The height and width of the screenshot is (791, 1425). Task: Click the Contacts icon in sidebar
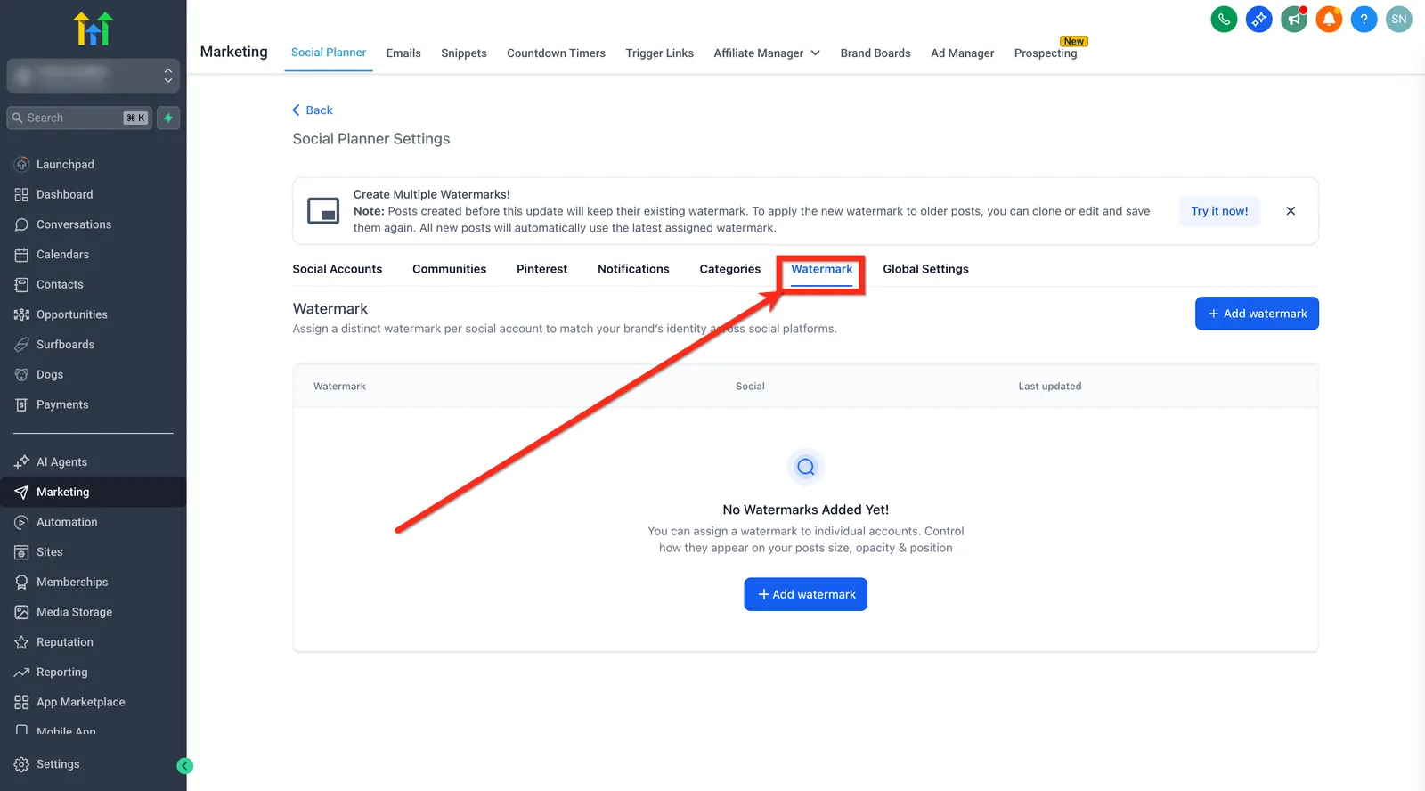coord(21,284)
